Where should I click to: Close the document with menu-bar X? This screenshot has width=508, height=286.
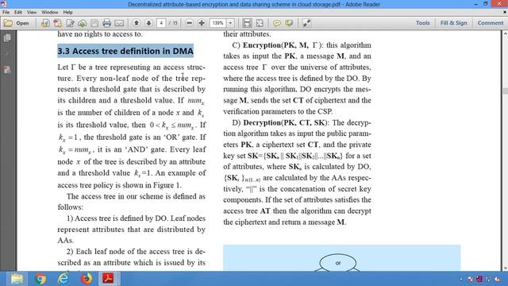click(x=505, y=13)
